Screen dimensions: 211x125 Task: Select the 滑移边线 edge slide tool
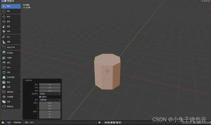11,92
